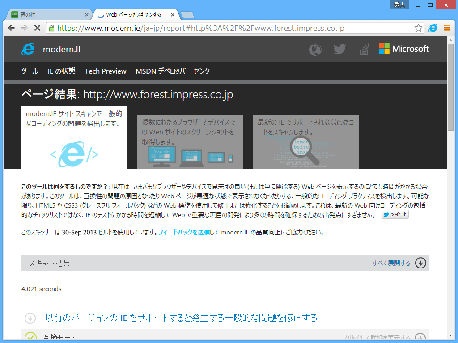Expand all scan results via すべて展開する arrow
Viewport: 458px width, 343px height.
[420, 263]
